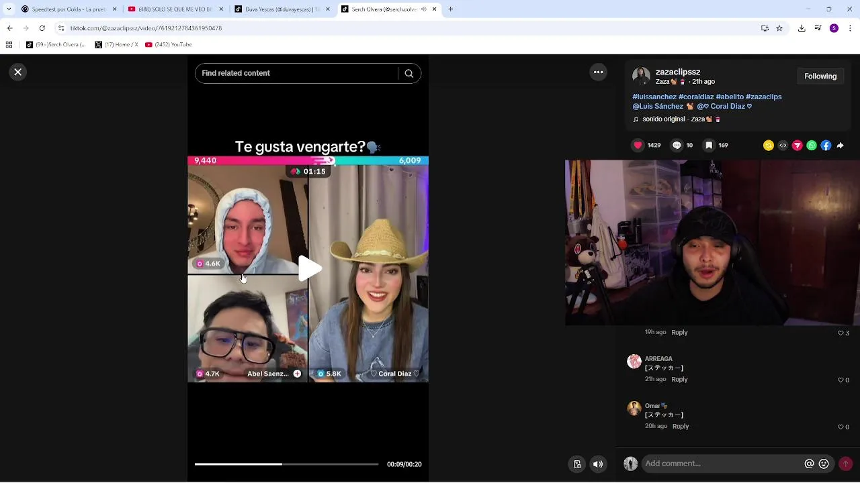Image resolution: width=860 pixels, height=483 pixels.
Task: Open the apps grid in bookmarks bar
Action: coord(9,45)
